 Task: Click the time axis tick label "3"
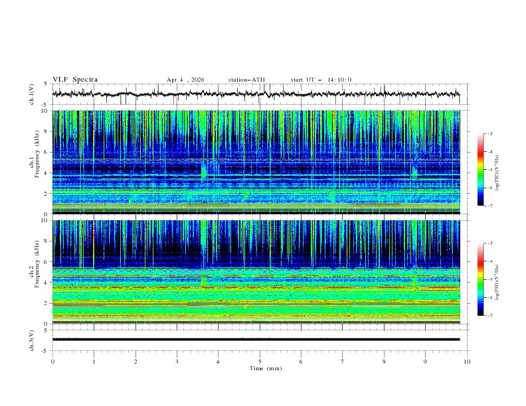177,362
